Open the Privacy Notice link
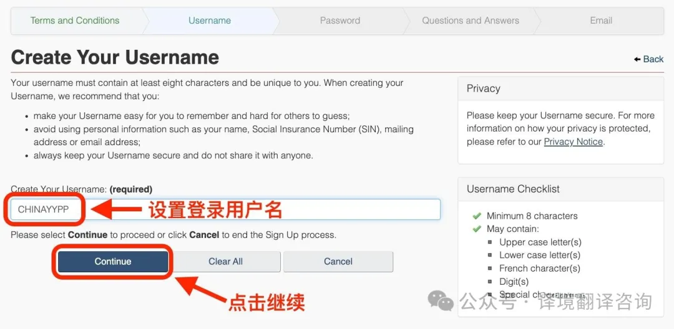This screenshot has width=674, height=329. (574, 141)
